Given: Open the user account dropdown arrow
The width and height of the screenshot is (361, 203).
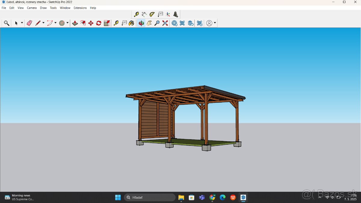Looking at the screenshot, I should tap(215, 23).
